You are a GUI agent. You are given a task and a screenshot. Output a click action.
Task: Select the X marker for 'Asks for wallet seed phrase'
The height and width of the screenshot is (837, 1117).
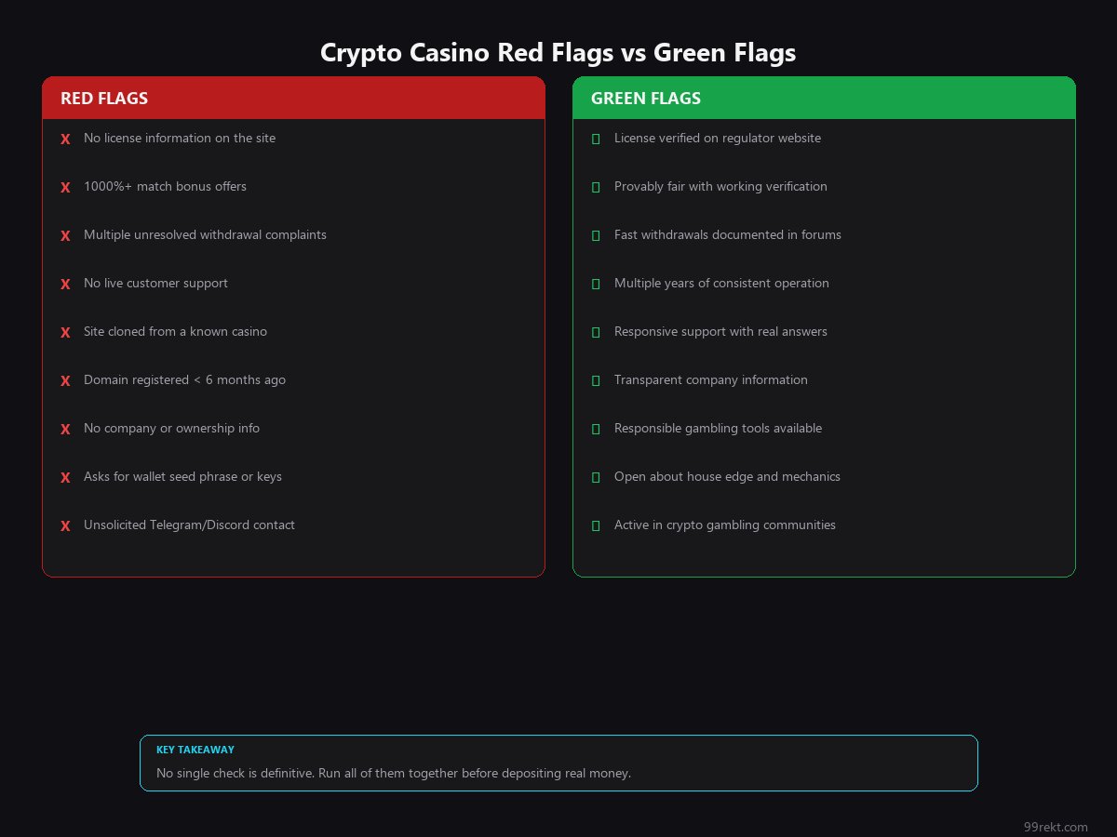pos(65,477)
